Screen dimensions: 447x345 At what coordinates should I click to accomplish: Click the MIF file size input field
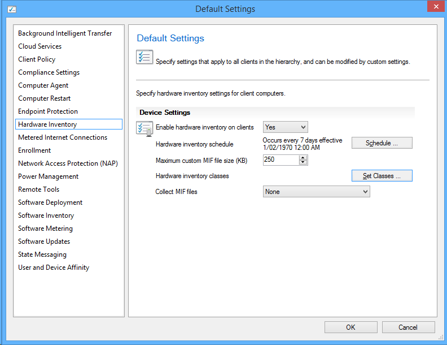point(281,159)
